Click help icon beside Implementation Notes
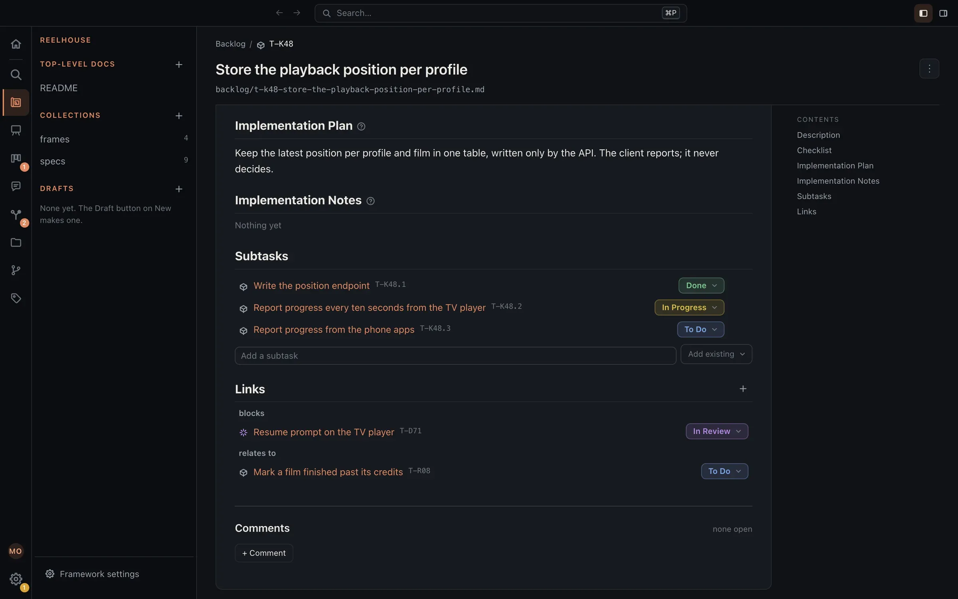Viewport: 958px width, 599px height. click(x=370, y=201)
